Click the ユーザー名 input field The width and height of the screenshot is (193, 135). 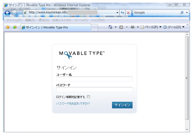(94, 79)
